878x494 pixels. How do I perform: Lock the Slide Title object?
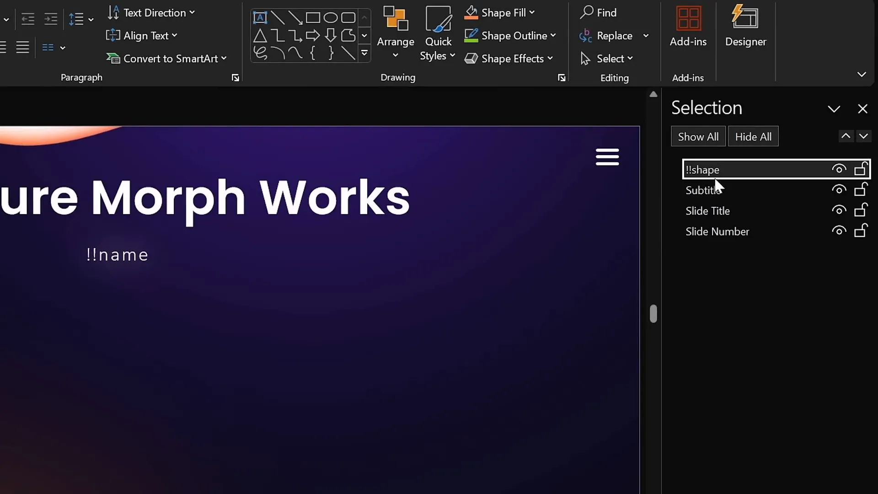pos(861,209)
